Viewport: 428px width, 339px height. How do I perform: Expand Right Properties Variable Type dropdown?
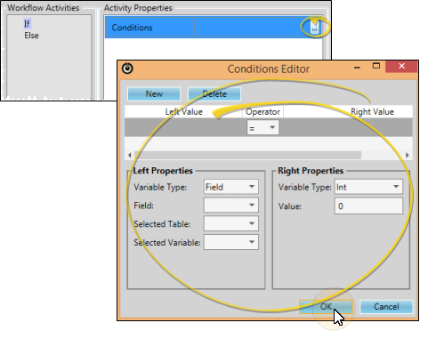(368, 187)
